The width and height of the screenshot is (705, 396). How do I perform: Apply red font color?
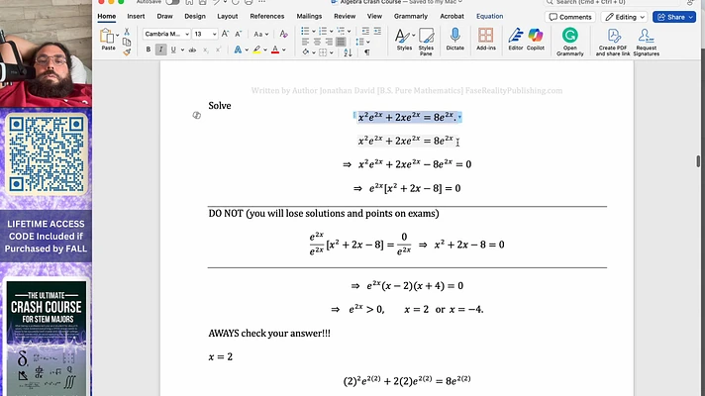[x=275, y=49]
